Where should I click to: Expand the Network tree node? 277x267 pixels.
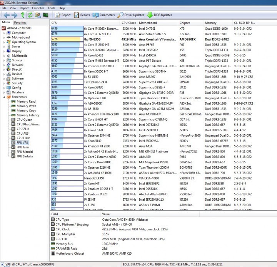coord(4,65)
